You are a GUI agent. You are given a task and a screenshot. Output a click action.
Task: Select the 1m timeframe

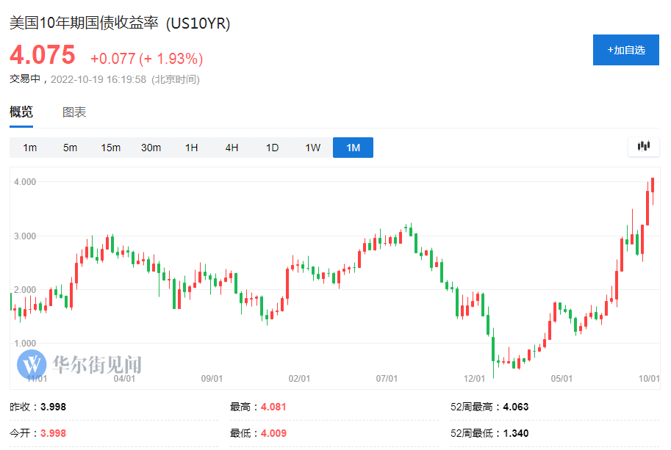[x=29, y=148]
